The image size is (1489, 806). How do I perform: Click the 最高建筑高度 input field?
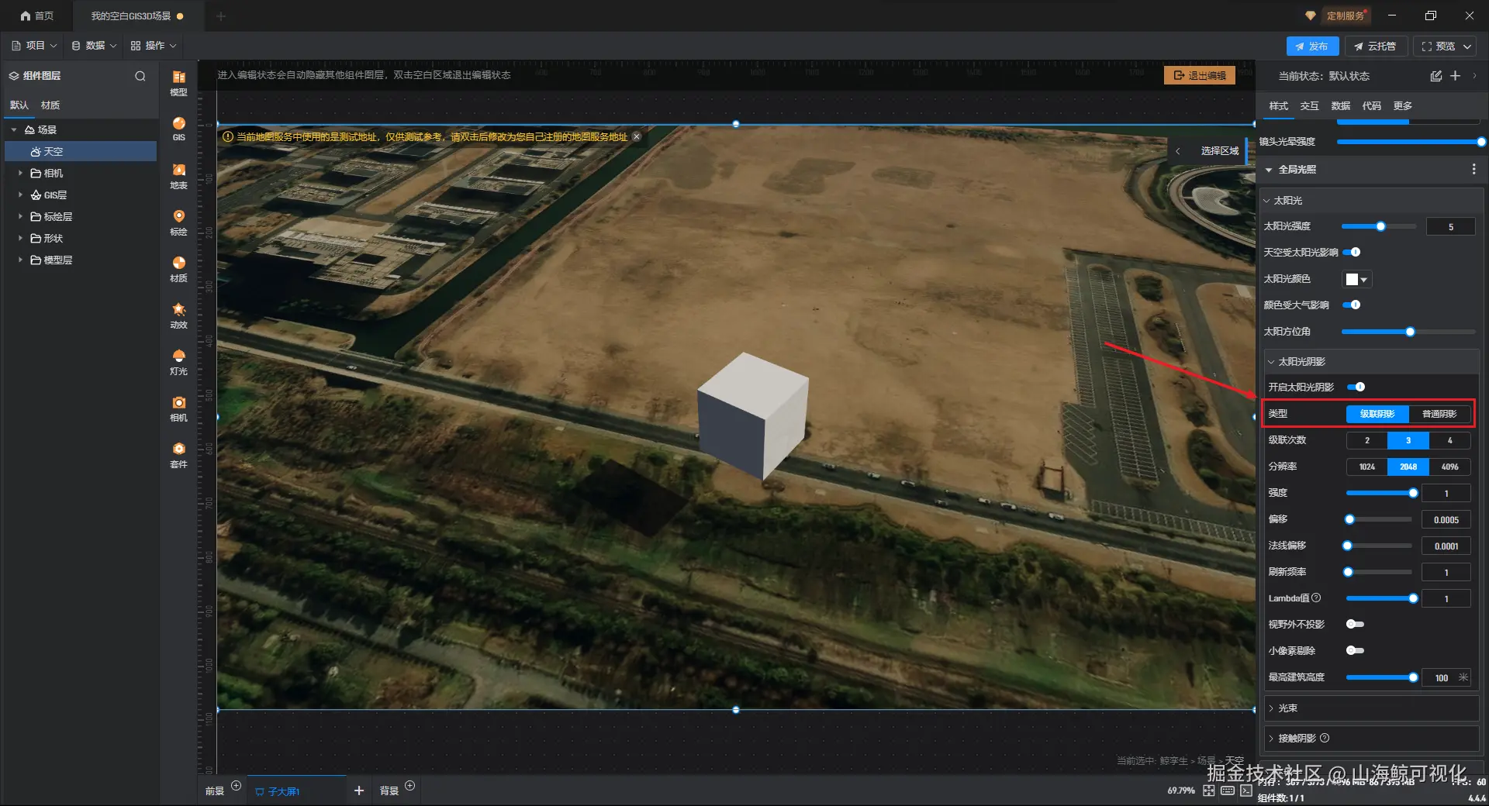(1446, 677)
